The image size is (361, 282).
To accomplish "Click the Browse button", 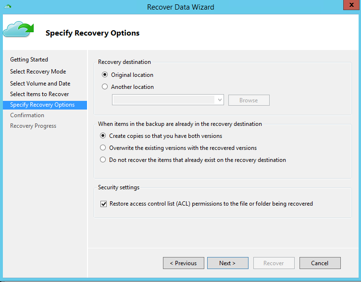I will coord(249,100).
